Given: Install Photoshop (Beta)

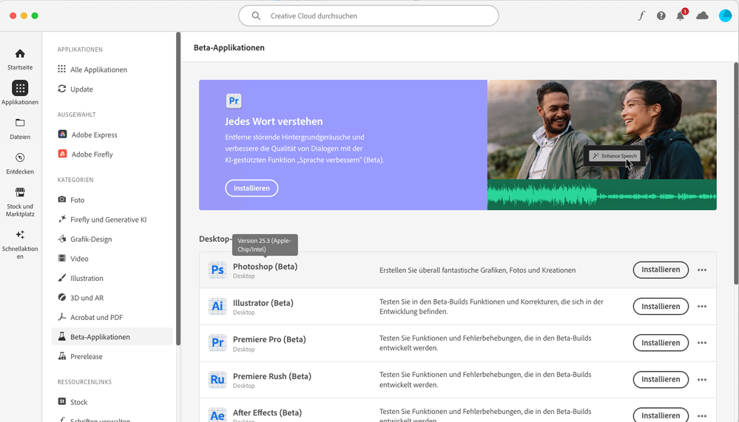Looking at the screenshot, I should click(x=661, y=270).
